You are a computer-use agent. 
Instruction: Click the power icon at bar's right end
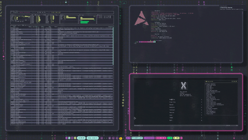[x=181, y=138]
